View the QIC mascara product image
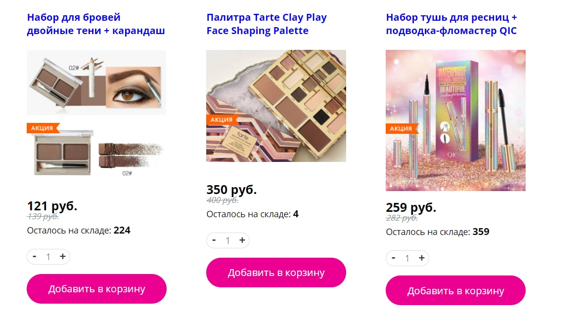The width and height of the screenshot is (583, 314). click(x=455, y=120)
